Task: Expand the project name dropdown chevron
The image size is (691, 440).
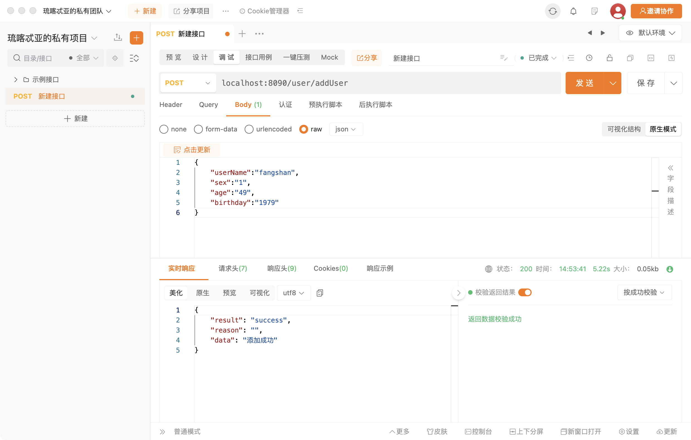Action: [x=94, y=38]
